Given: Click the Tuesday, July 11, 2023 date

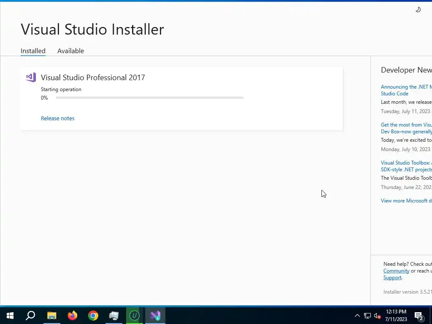Looking at the screenshot, I should pyautogui.click(x=405, y=111).
